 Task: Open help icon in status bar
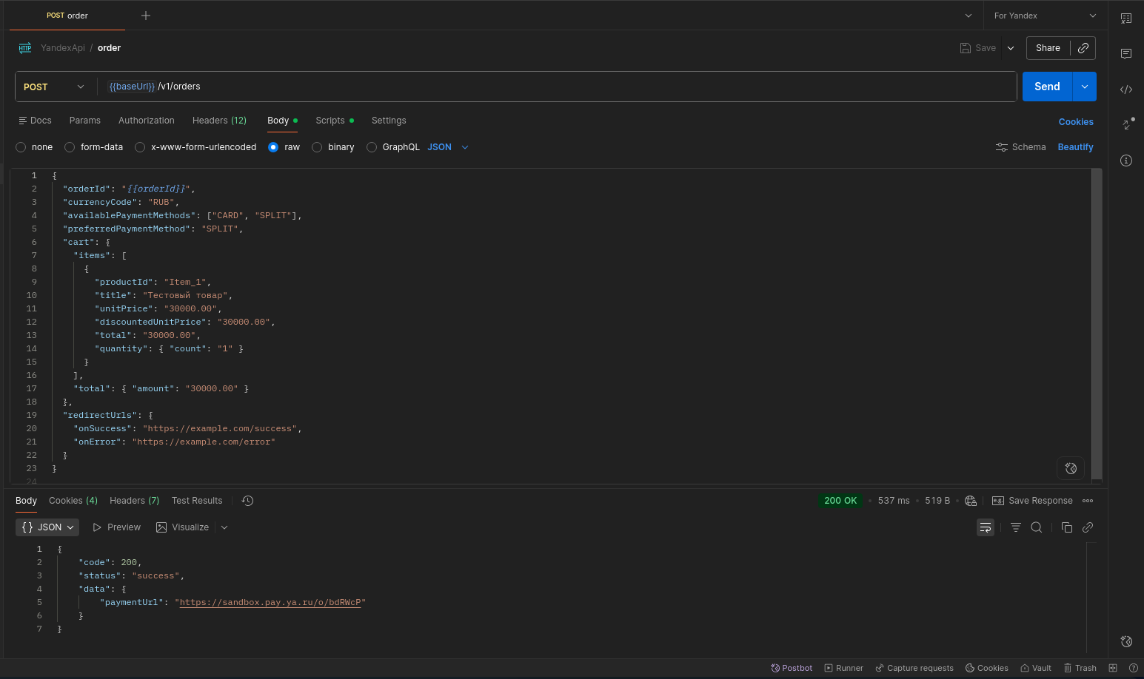click(x=1133, y=668)
